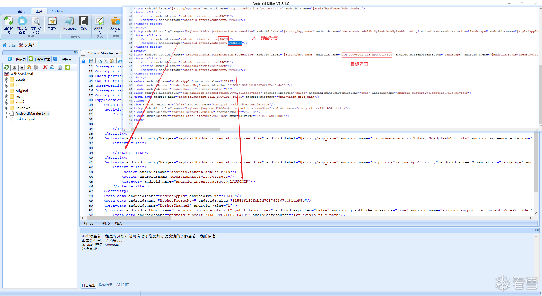Select AndroidManifest.xml in the project tree

click(x=32, y=113)
